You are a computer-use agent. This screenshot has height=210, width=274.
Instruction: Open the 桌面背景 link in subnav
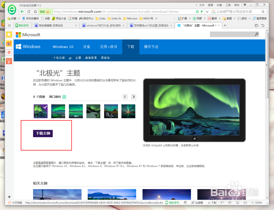91,58
